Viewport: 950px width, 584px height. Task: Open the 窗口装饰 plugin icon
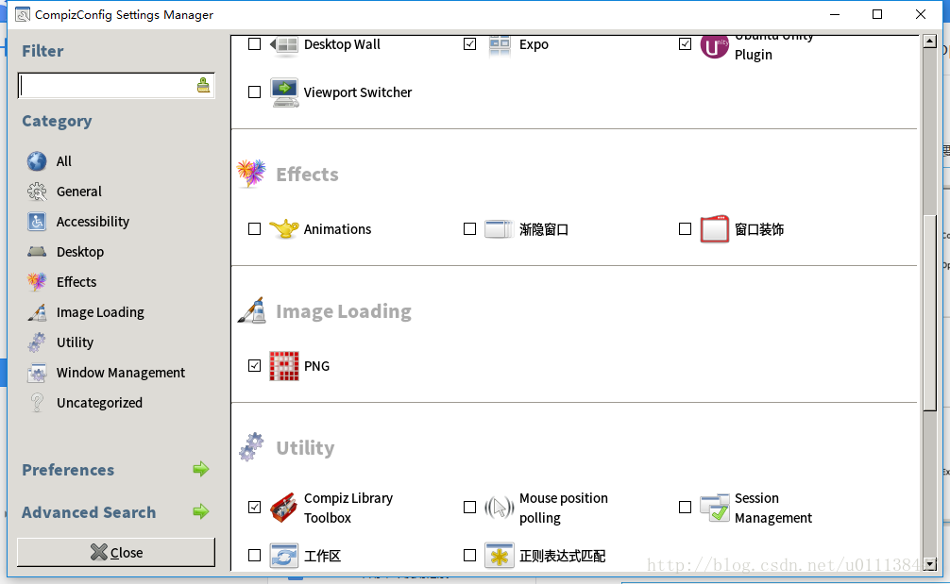(714, 229)
